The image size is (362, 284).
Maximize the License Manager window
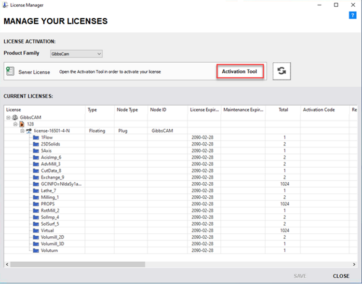[x=336, y=5]
